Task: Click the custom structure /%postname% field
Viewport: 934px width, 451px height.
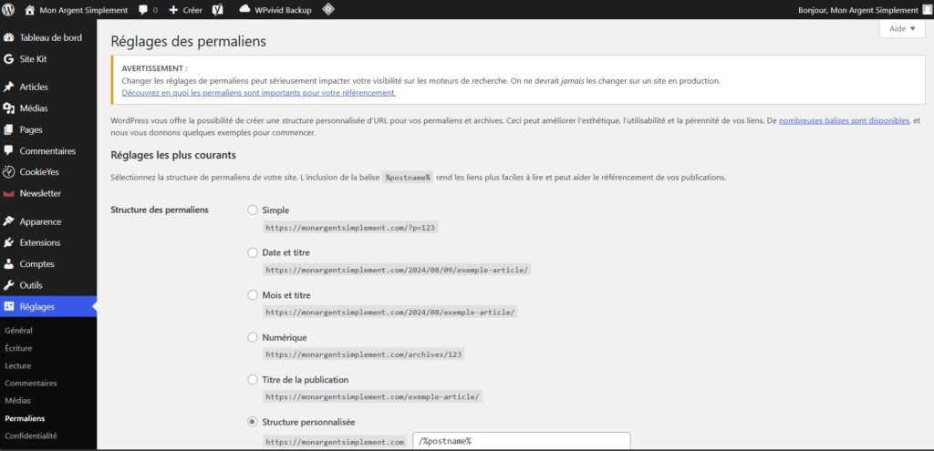Action: [521, 441]
